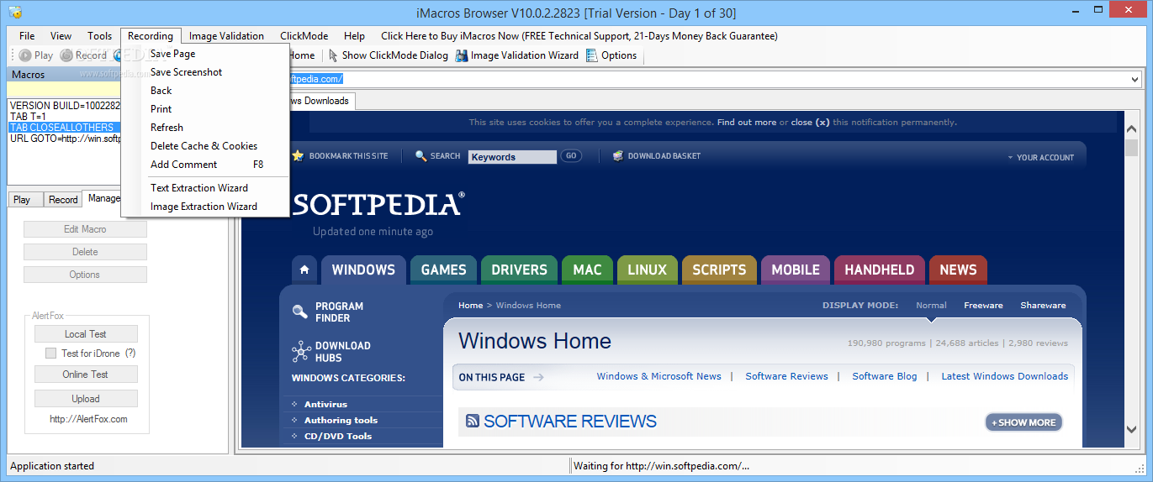Select the Manage panel tab
Image resolution: width=1153 pixels, height=482 pixels.
(x=103, y=198)
